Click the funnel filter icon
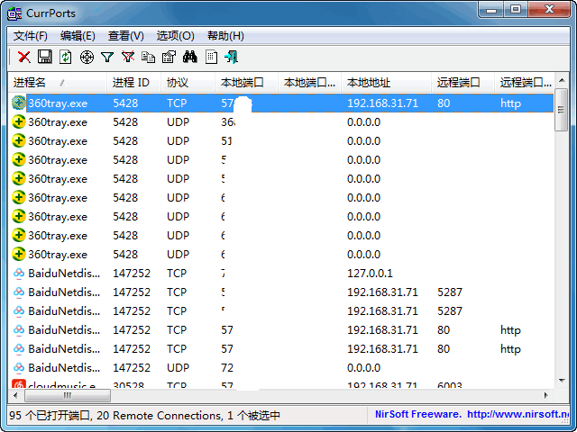Image resolution: width=577 pixels, height=432 pixels. (107, 58)
